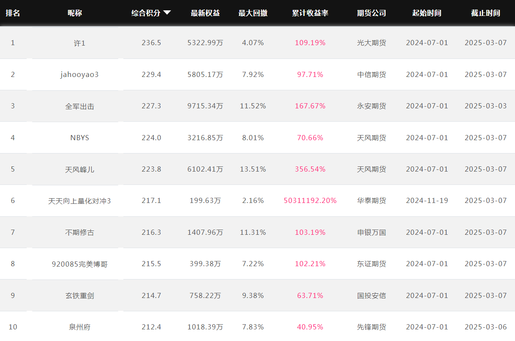Select the return rate 356.54%
The image size is (515, 341).
pos(310,169)
